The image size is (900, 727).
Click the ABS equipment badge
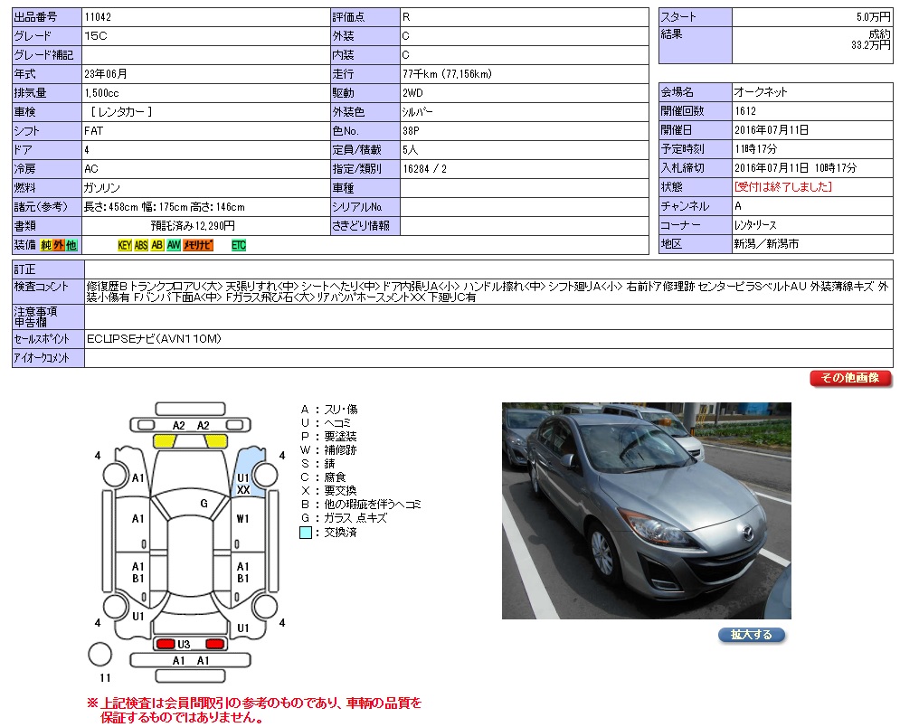click(x=141, y=245)
